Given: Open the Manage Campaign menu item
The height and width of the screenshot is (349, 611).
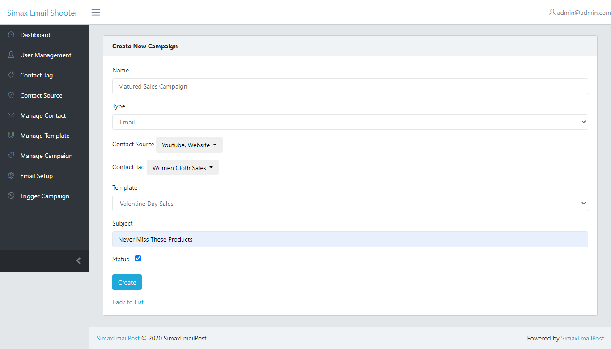Looking at the screenshot, I should 46,156.
